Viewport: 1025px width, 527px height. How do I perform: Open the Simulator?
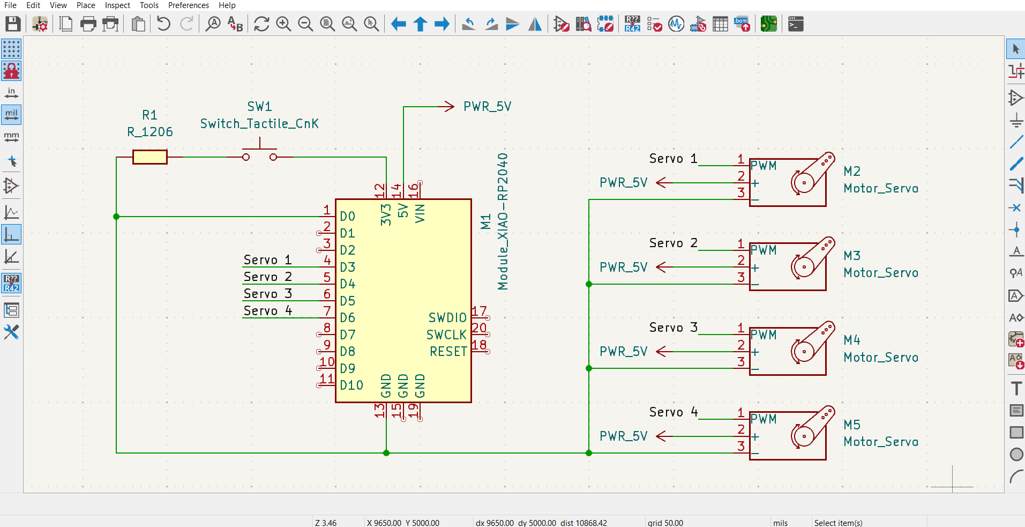[676, 24]
